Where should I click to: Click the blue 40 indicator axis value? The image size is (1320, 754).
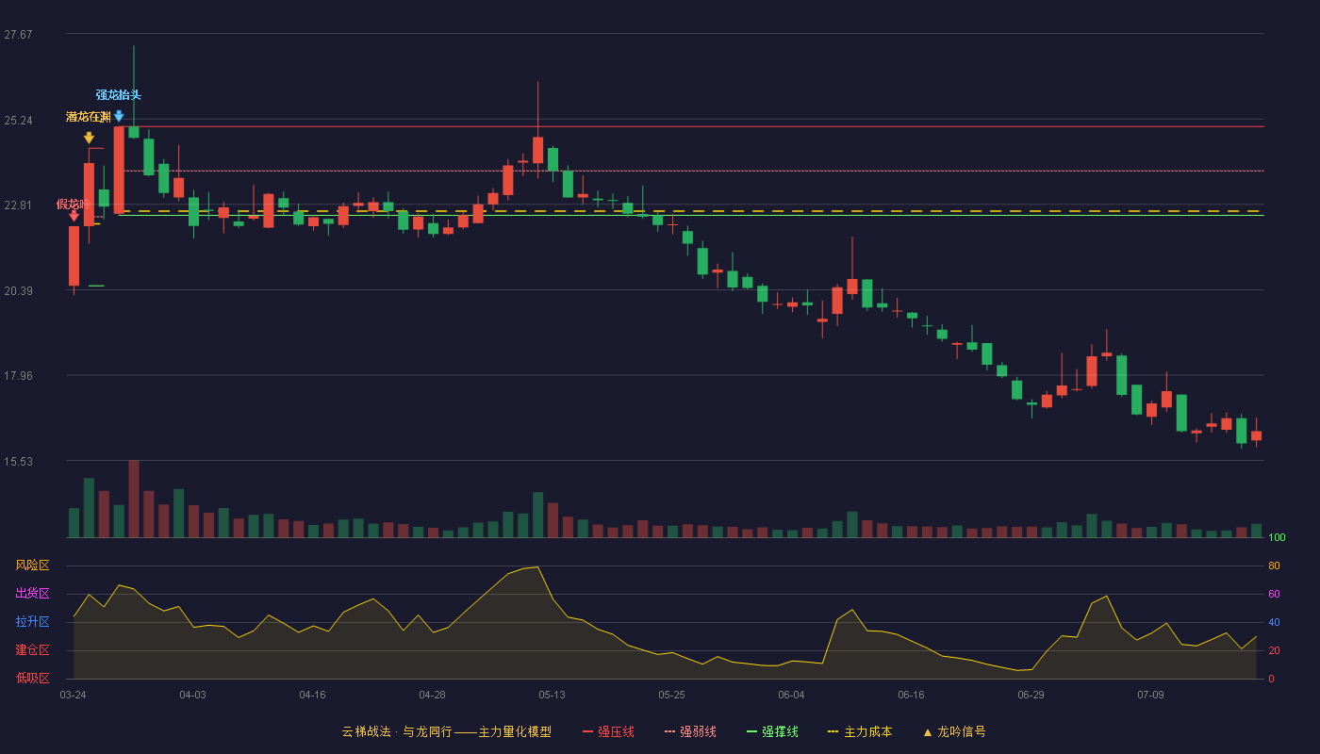tap(1274, 622)
